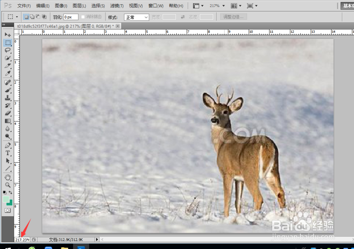Choose New selection mode

click(x=26, y=17)
